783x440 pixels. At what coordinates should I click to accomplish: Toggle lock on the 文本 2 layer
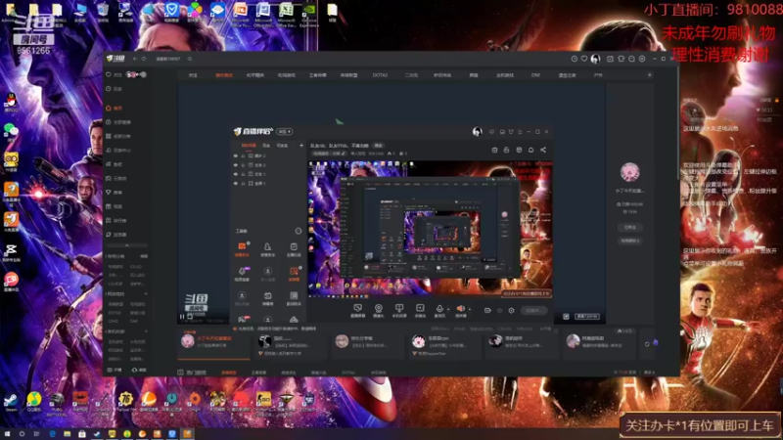pyautogui.click(x=243, y=165)
